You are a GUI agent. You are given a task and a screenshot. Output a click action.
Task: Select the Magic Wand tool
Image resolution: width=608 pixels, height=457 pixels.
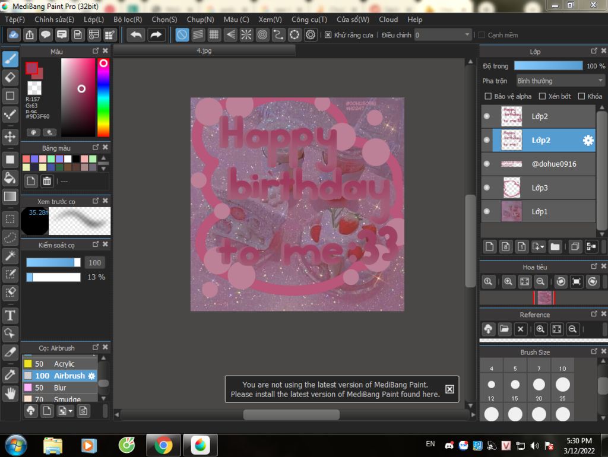11,255
